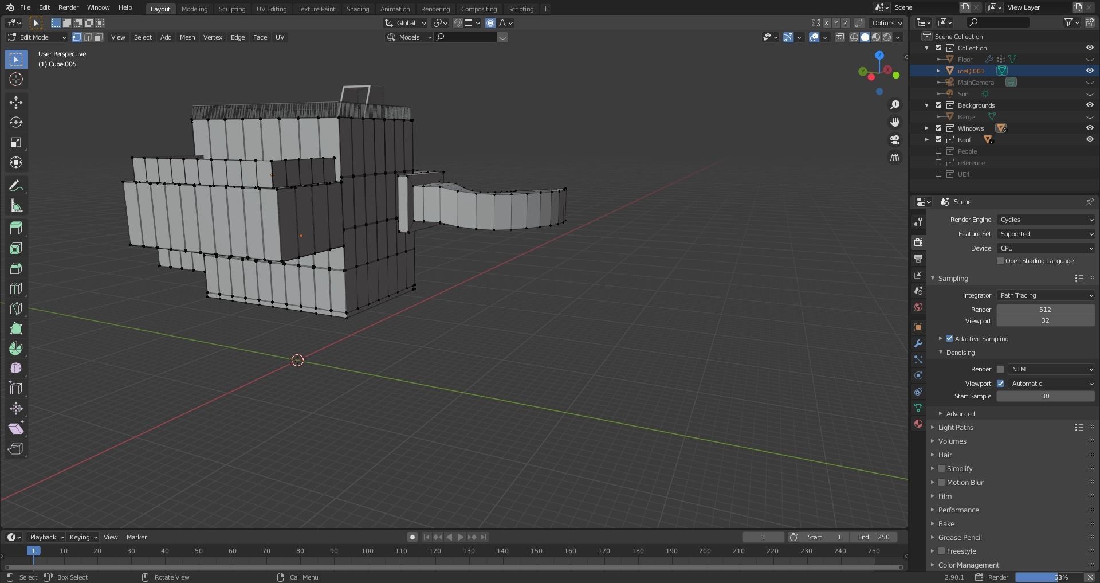Screen dimensions: 1100x583
Task: Enable the Motion Blur checkbox
Action: (941, 483)
